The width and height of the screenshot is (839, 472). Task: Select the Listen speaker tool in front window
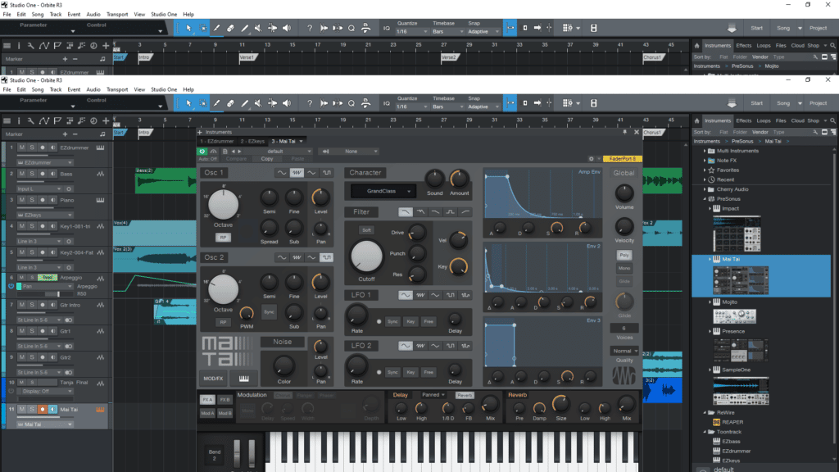point(287,103)
